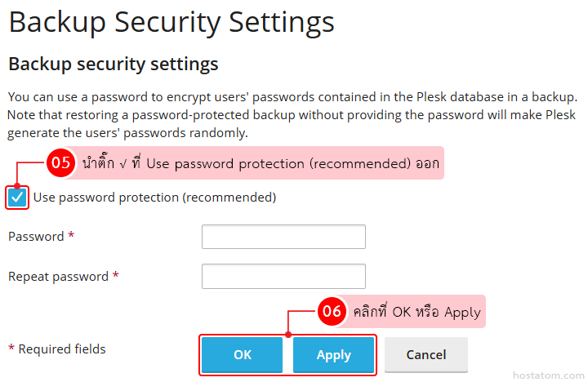The width and height of the screenshot is (588, 382).
Task: Uncheck the Use password protection checkbox
Action: point(17,198)
